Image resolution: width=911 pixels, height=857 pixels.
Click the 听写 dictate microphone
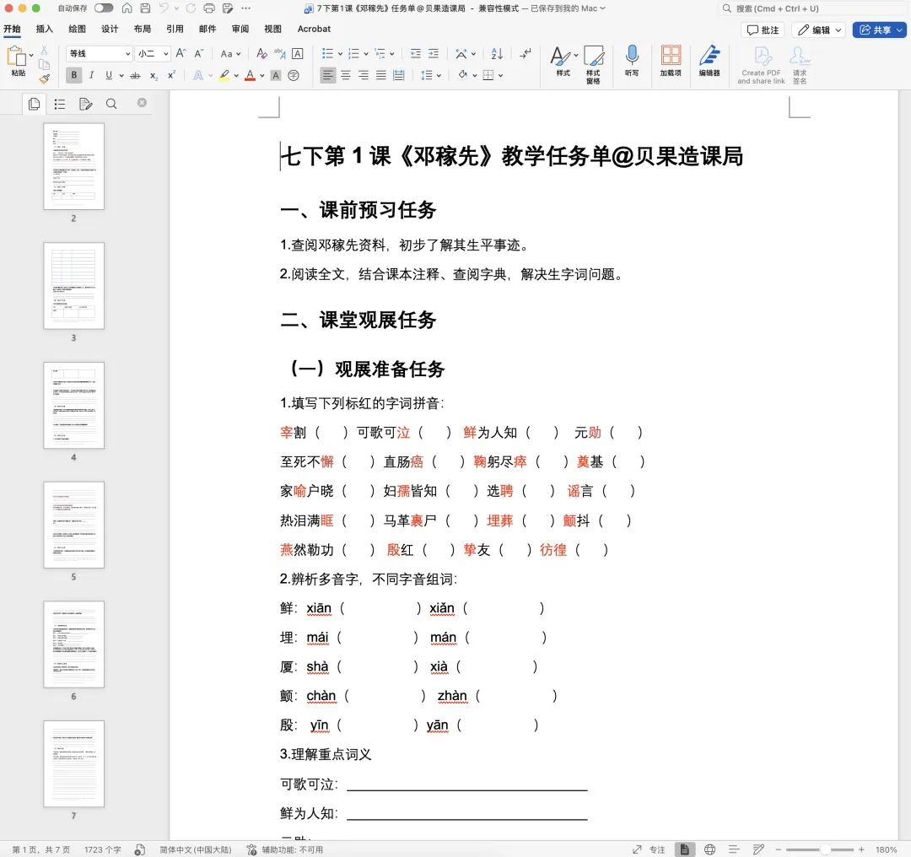(x=632, y=61)
